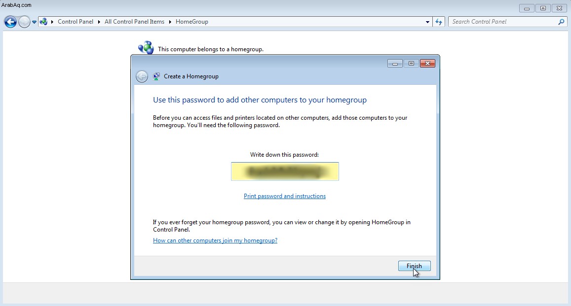
Task: Expand arrow after Control Panel breadcrumb
Action: (99, 22)
